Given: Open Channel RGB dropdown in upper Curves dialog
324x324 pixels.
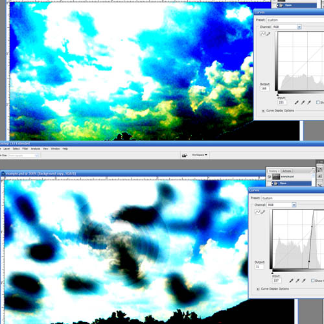Looking at the screenshot, I should (x=287, y=27).
